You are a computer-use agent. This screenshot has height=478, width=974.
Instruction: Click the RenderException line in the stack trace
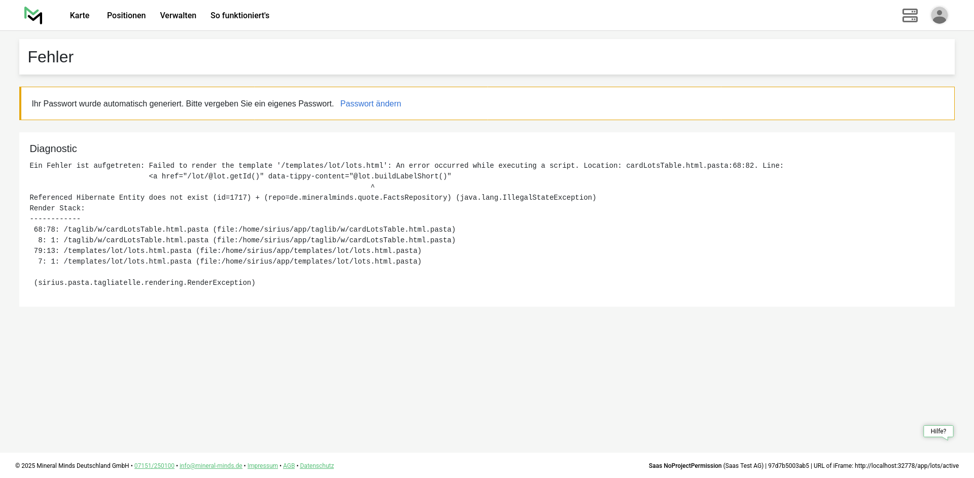(x=145, y=283)
